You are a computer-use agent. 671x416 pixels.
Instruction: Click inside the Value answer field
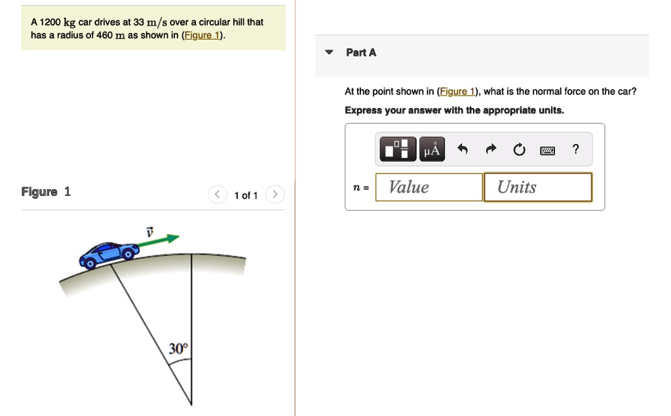coord(429,187)
